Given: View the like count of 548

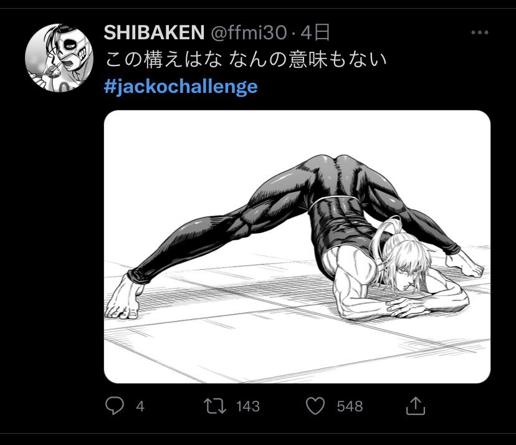Looking at the screenshot, I should pos(349,406).
